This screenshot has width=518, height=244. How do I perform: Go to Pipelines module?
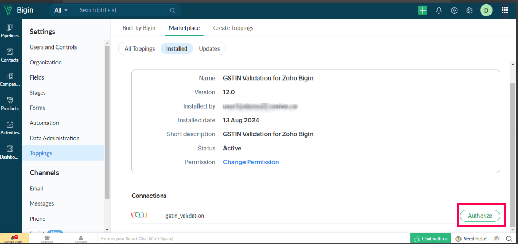[x=10, y=31]
